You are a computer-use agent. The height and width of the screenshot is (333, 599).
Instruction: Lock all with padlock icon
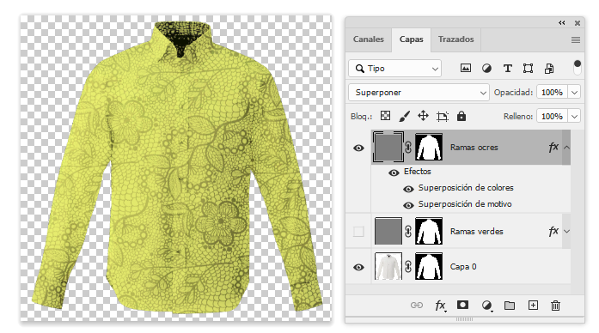(461, 116)
